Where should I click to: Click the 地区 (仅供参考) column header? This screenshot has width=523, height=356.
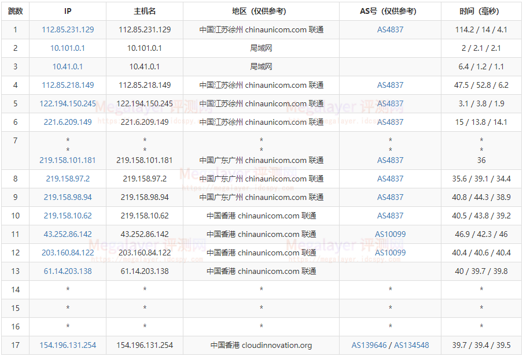tap(261, 12)
